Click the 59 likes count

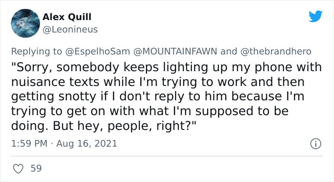point(36,168)
